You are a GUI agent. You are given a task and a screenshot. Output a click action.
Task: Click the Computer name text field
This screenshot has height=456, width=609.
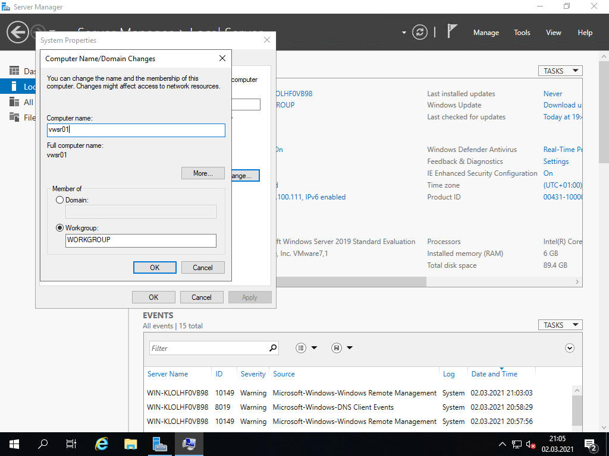click(136, 130)
